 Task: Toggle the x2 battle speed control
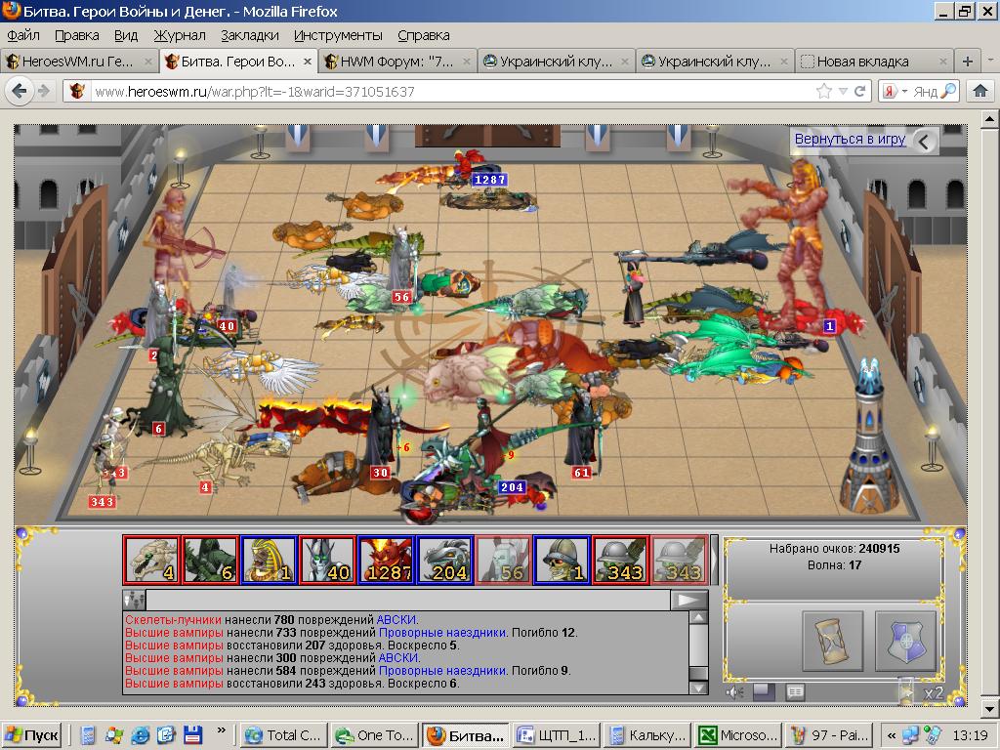(933, 693)
